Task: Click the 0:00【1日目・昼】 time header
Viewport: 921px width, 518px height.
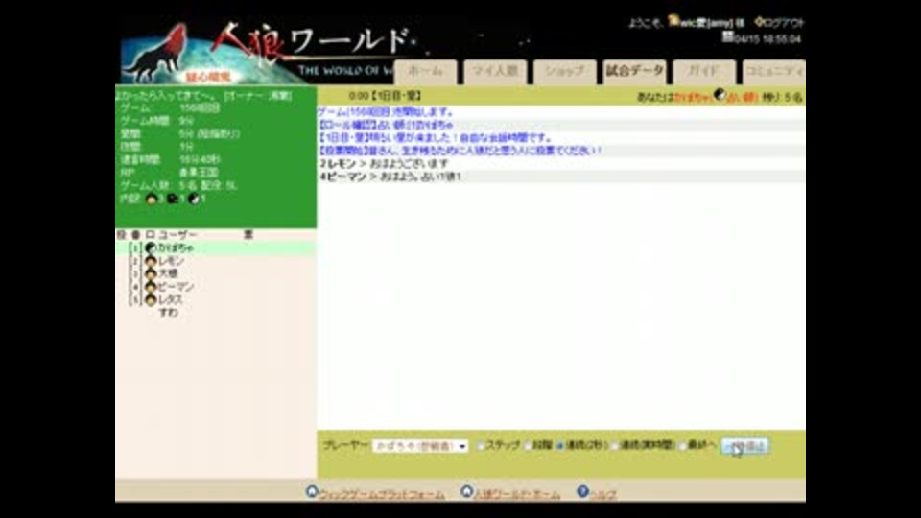Action: tap(385, 96)
